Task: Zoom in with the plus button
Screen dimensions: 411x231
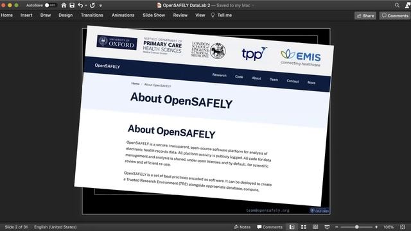Action: [x=376, y=227]
